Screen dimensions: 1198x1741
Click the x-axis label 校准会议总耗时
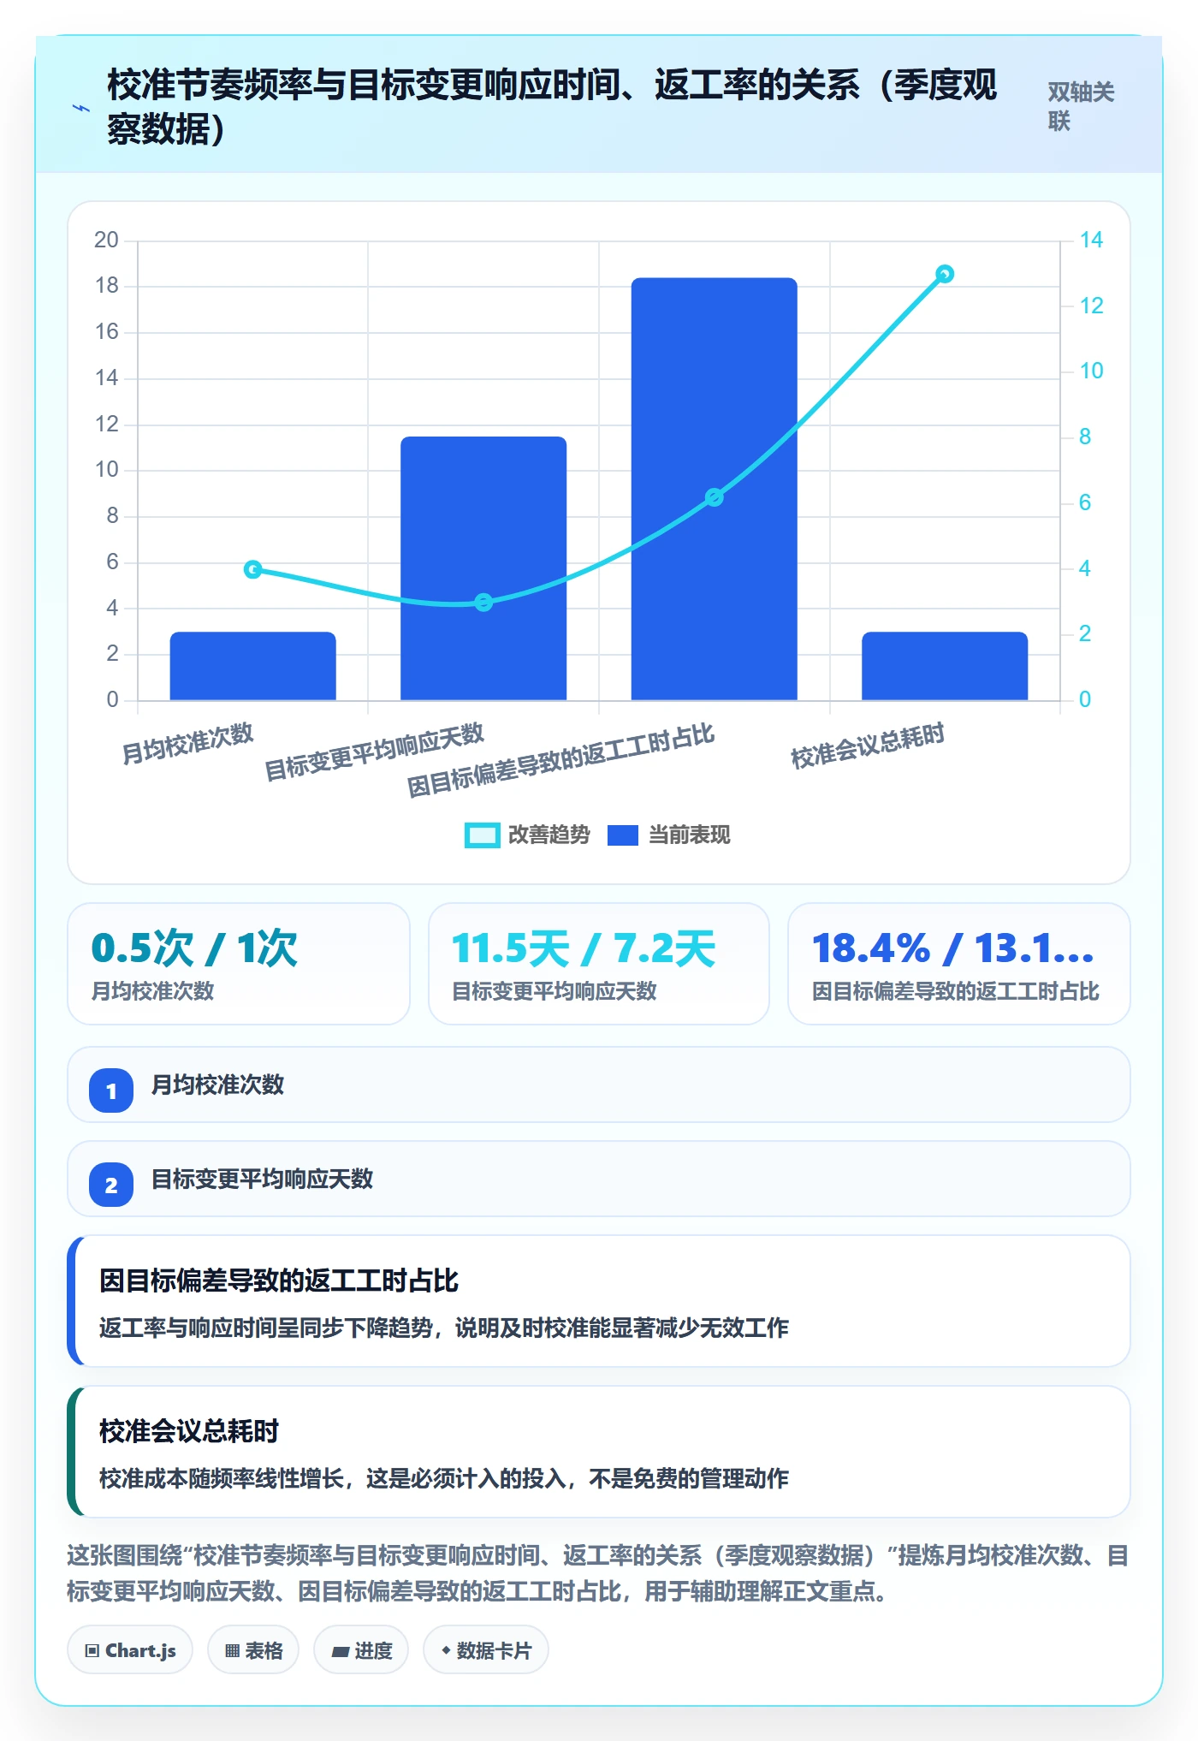(868, 746)
